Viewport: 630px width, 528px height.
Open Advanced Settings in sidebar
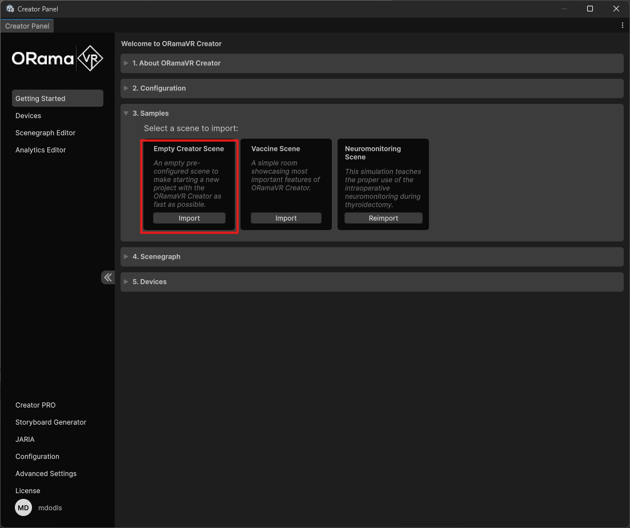[46, 473]
